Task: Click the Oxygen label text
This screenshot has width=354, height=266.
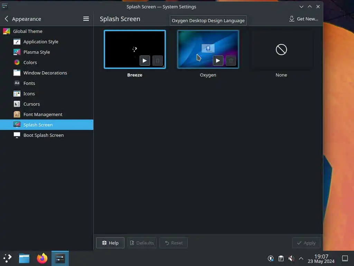Action: click(208, 75)
